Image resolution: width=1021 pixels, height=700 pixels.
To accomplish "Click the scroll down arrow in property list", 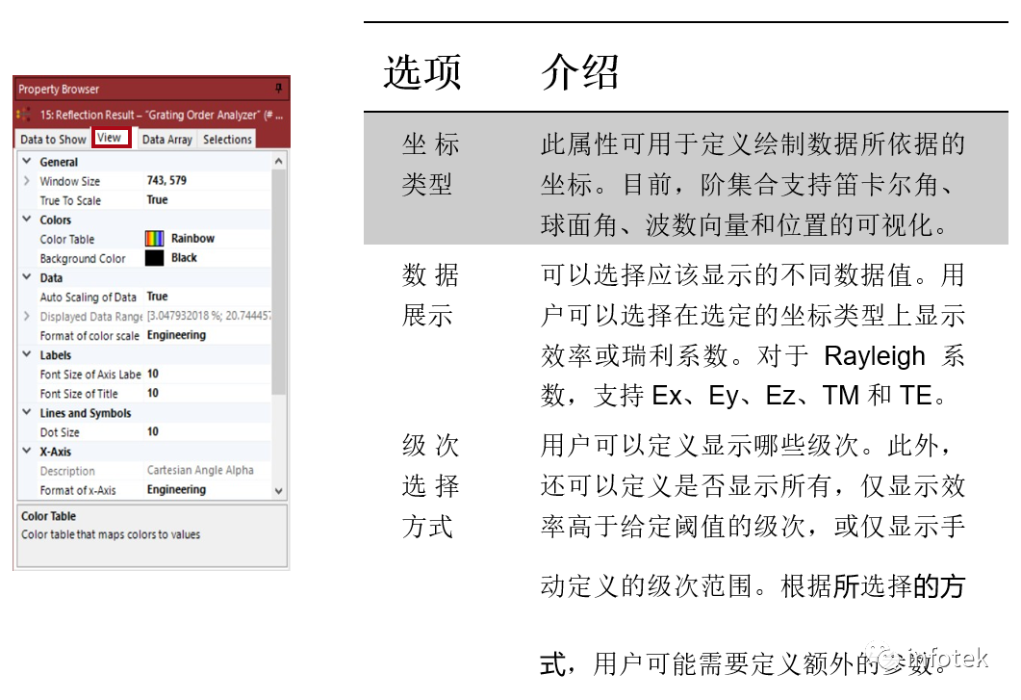I will [x=279, y=491].
